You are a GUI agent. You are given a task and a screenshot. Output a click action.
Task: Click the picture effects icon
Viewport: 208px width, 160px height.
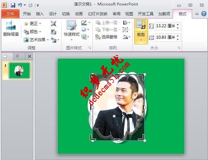click(x=84, y=30)
